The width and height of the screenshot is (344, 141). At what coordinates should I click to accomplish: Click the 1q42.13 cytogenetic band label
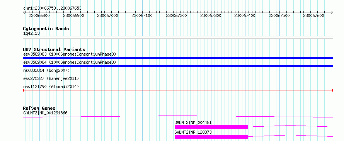point(31,33)
